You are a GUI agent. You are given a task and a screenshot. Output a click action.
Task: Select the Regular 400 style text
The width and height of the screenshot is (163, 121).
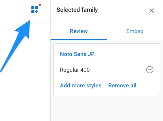tap(75, 70)
